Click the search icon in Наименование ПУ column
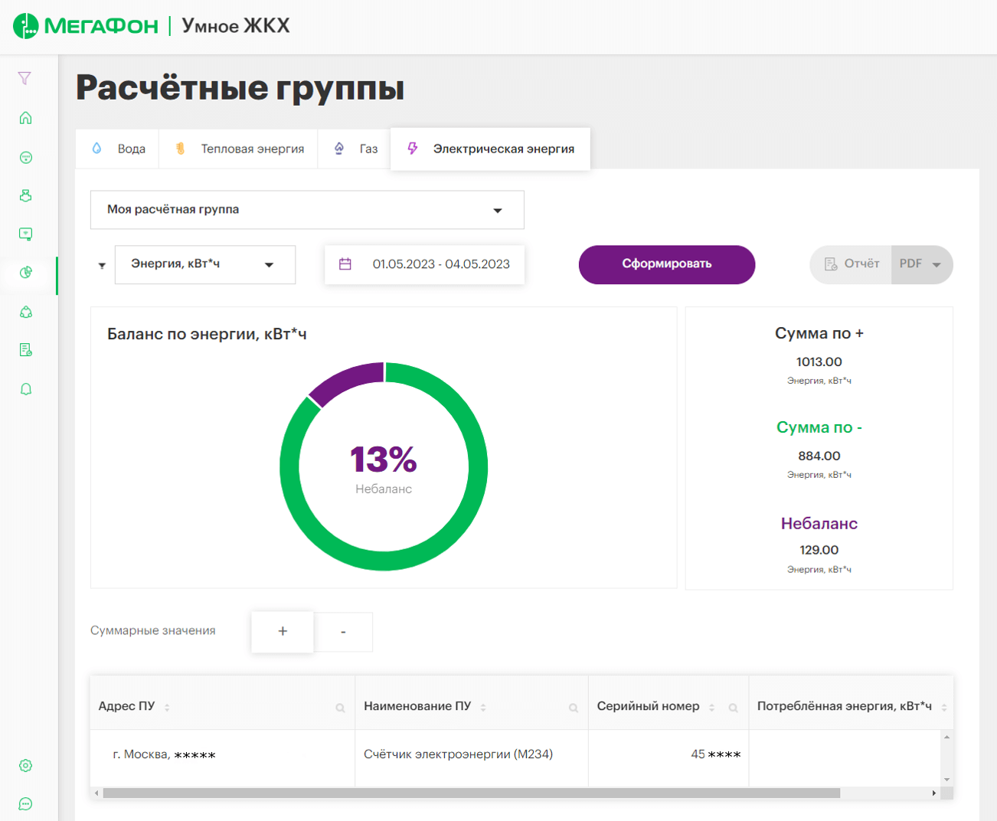The width and height of the screenshot is (997, 821). tap(573, 708)
